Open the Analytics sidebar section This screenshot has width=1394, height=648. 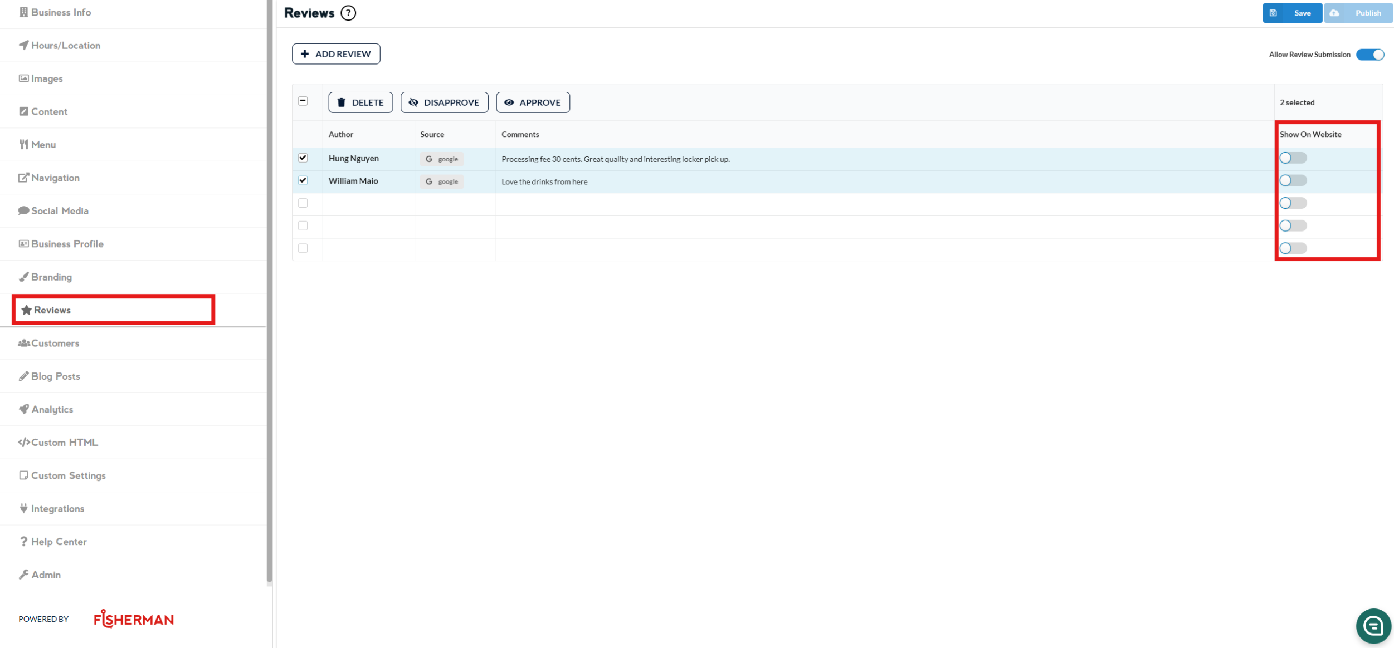click(x=52, y=409)
